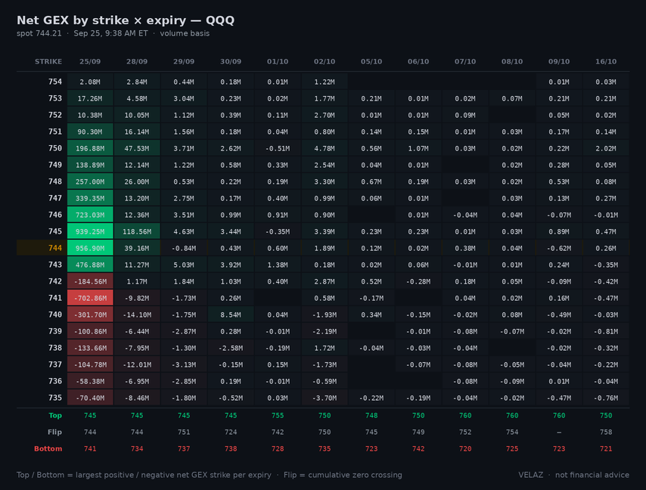Select the 25/09 expiry column header
Viewport: 646px width, 490px height.
point(90,61)
